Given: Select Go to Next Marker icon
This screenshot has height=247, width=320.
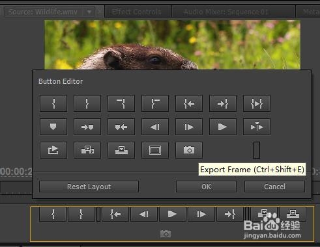Looking at the screenshot, I should click(87, 127).
